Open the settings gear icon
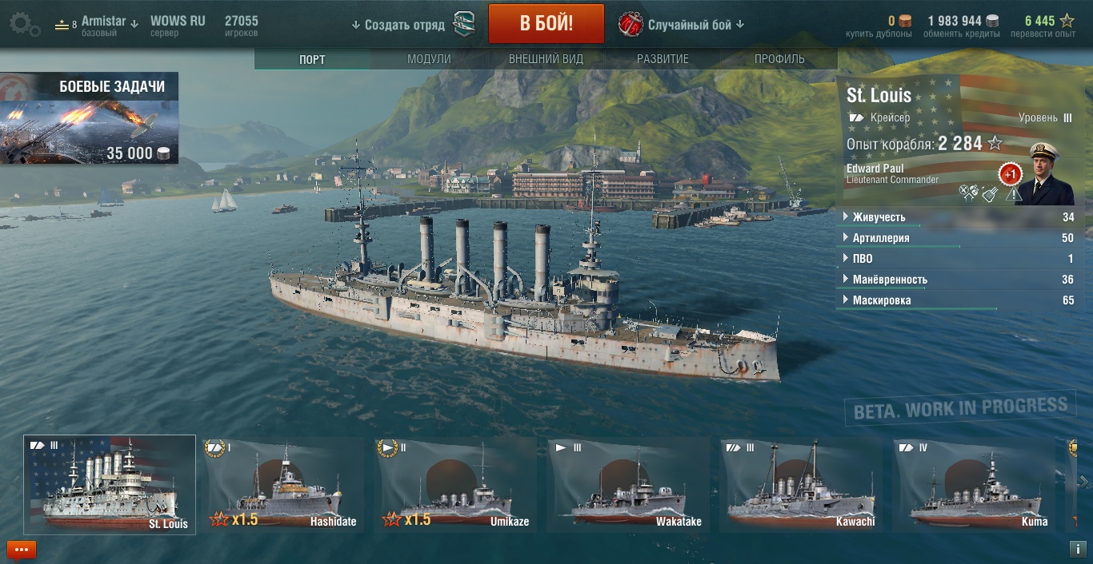 (25, 24)
